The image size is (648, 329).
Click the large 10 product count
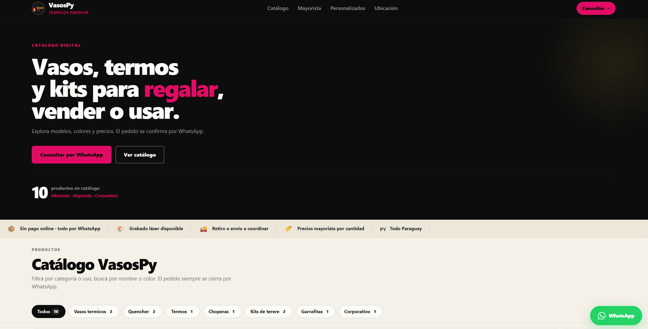click(40, 192)
